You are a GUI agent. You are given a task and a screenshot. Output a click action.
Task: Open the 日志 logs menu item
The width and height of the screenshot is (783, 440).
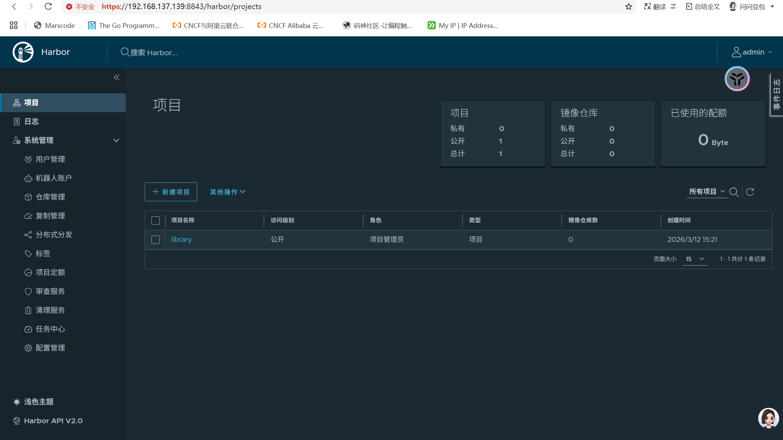click(31, 122)
